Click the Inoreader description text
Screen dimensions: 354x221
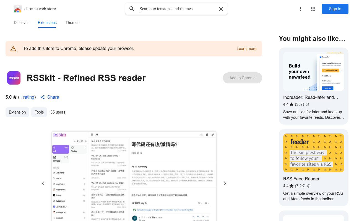pyautogui.click(x=314, y=115)
